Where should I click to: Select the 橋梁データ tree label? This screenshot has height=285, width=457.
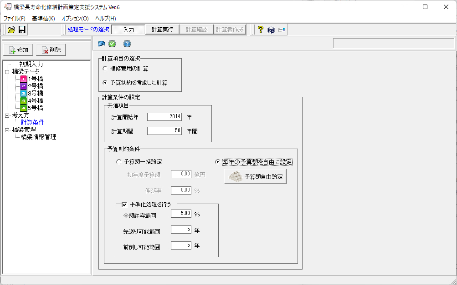pos(26,71)
